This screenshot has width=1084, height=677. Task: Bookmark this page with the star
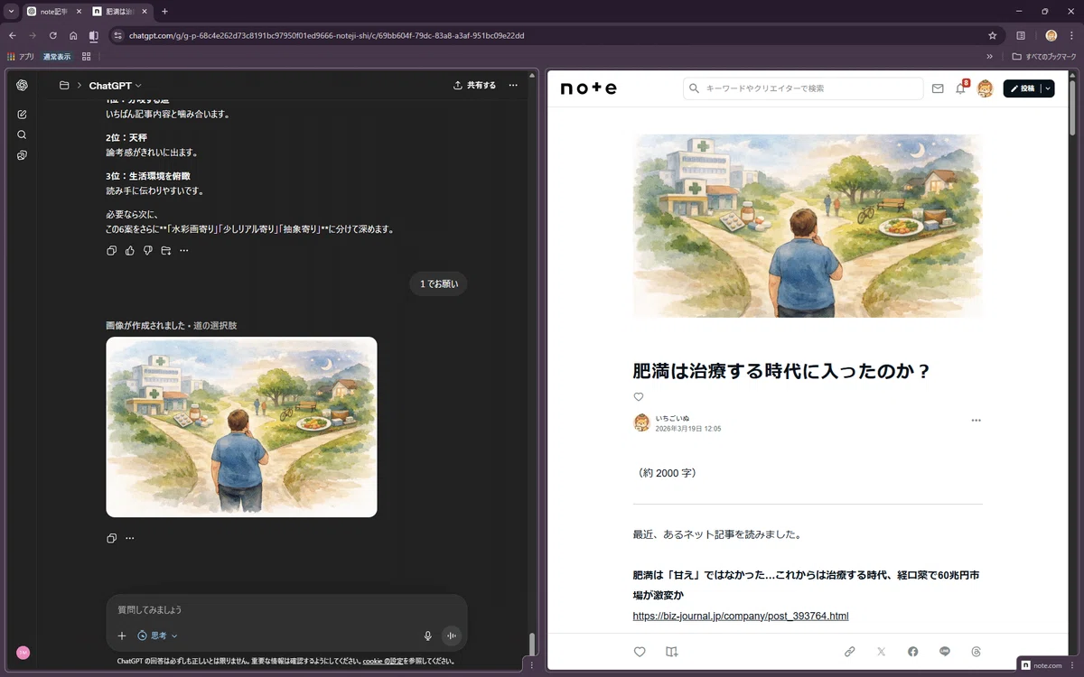point(993,35)
